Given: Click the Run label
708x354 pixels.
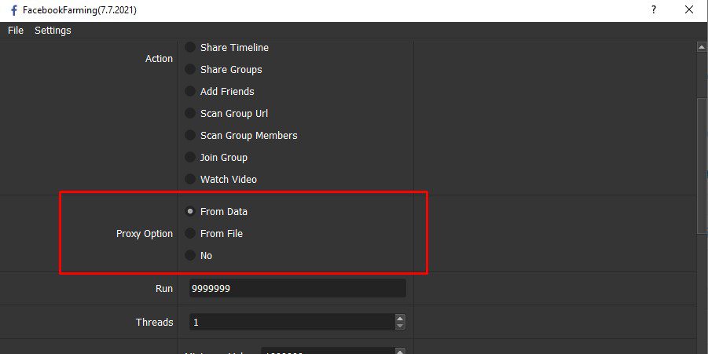Looking at the screenshot, I should [164, 289].
